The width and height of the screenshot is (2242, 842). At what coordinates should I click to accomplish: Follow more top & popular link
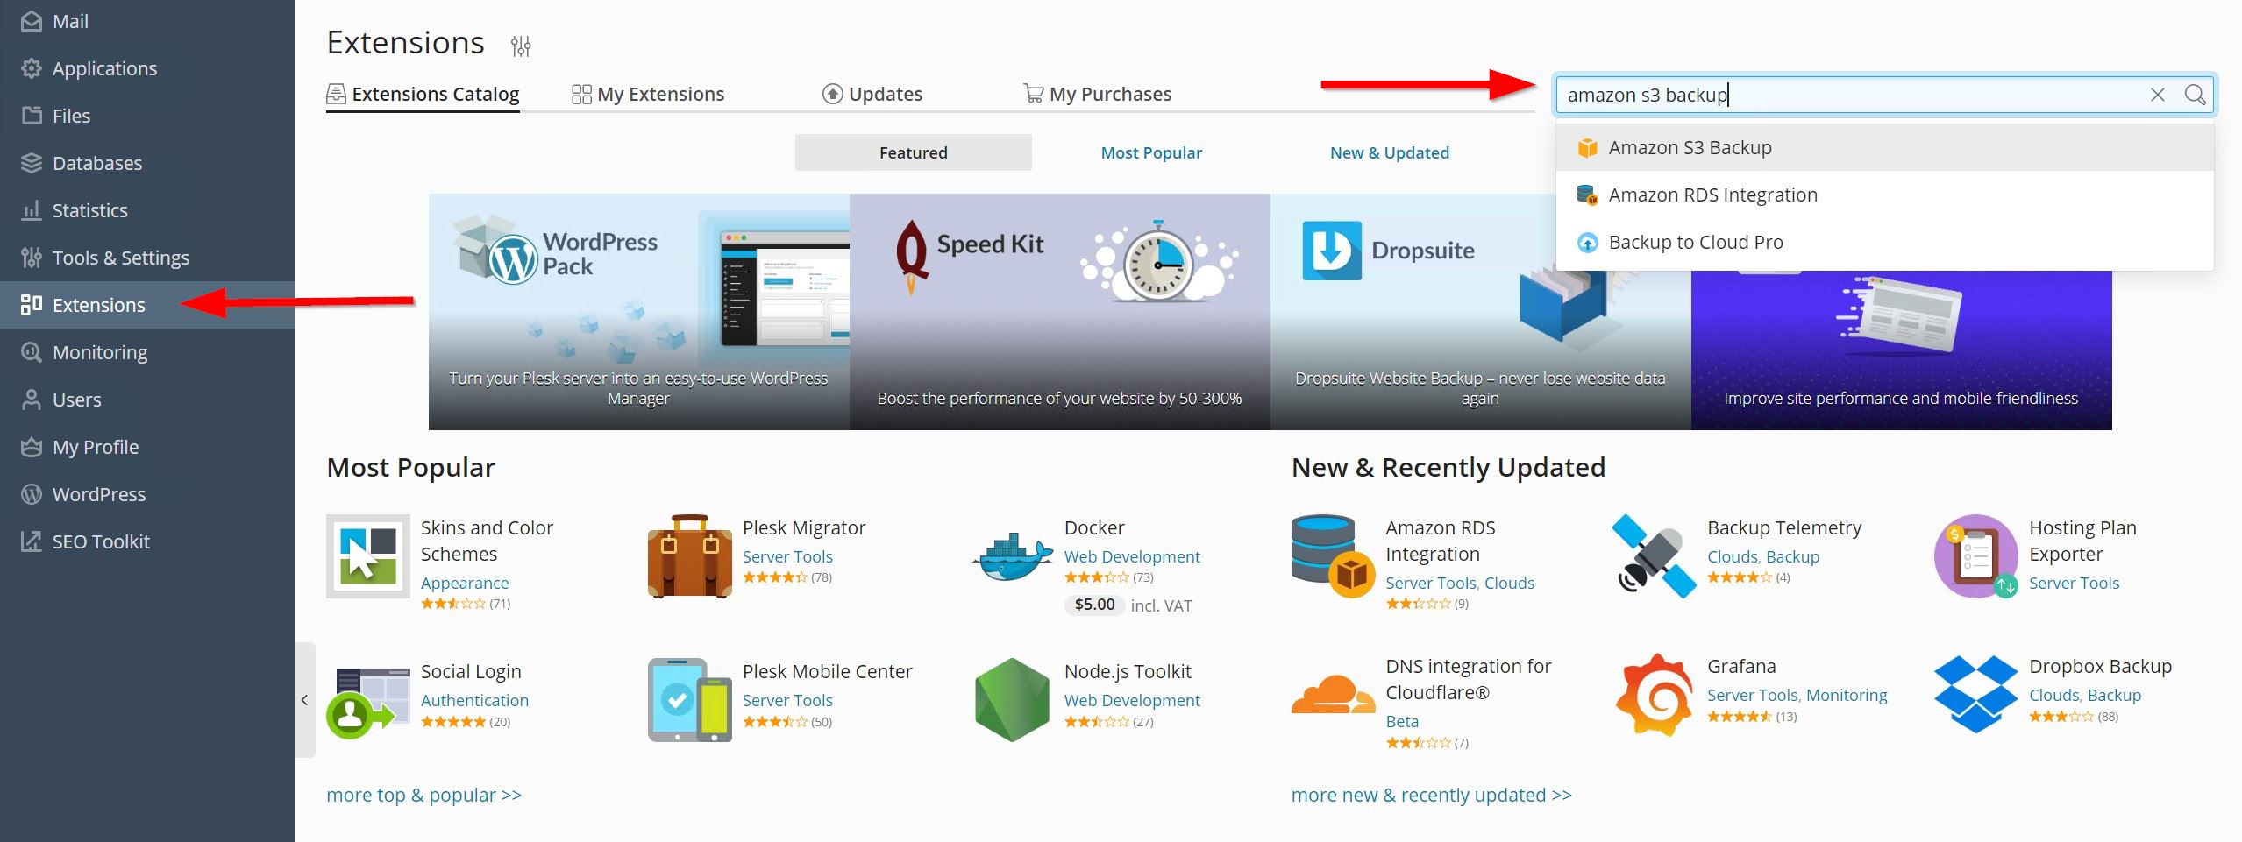(x=424, y=795)
